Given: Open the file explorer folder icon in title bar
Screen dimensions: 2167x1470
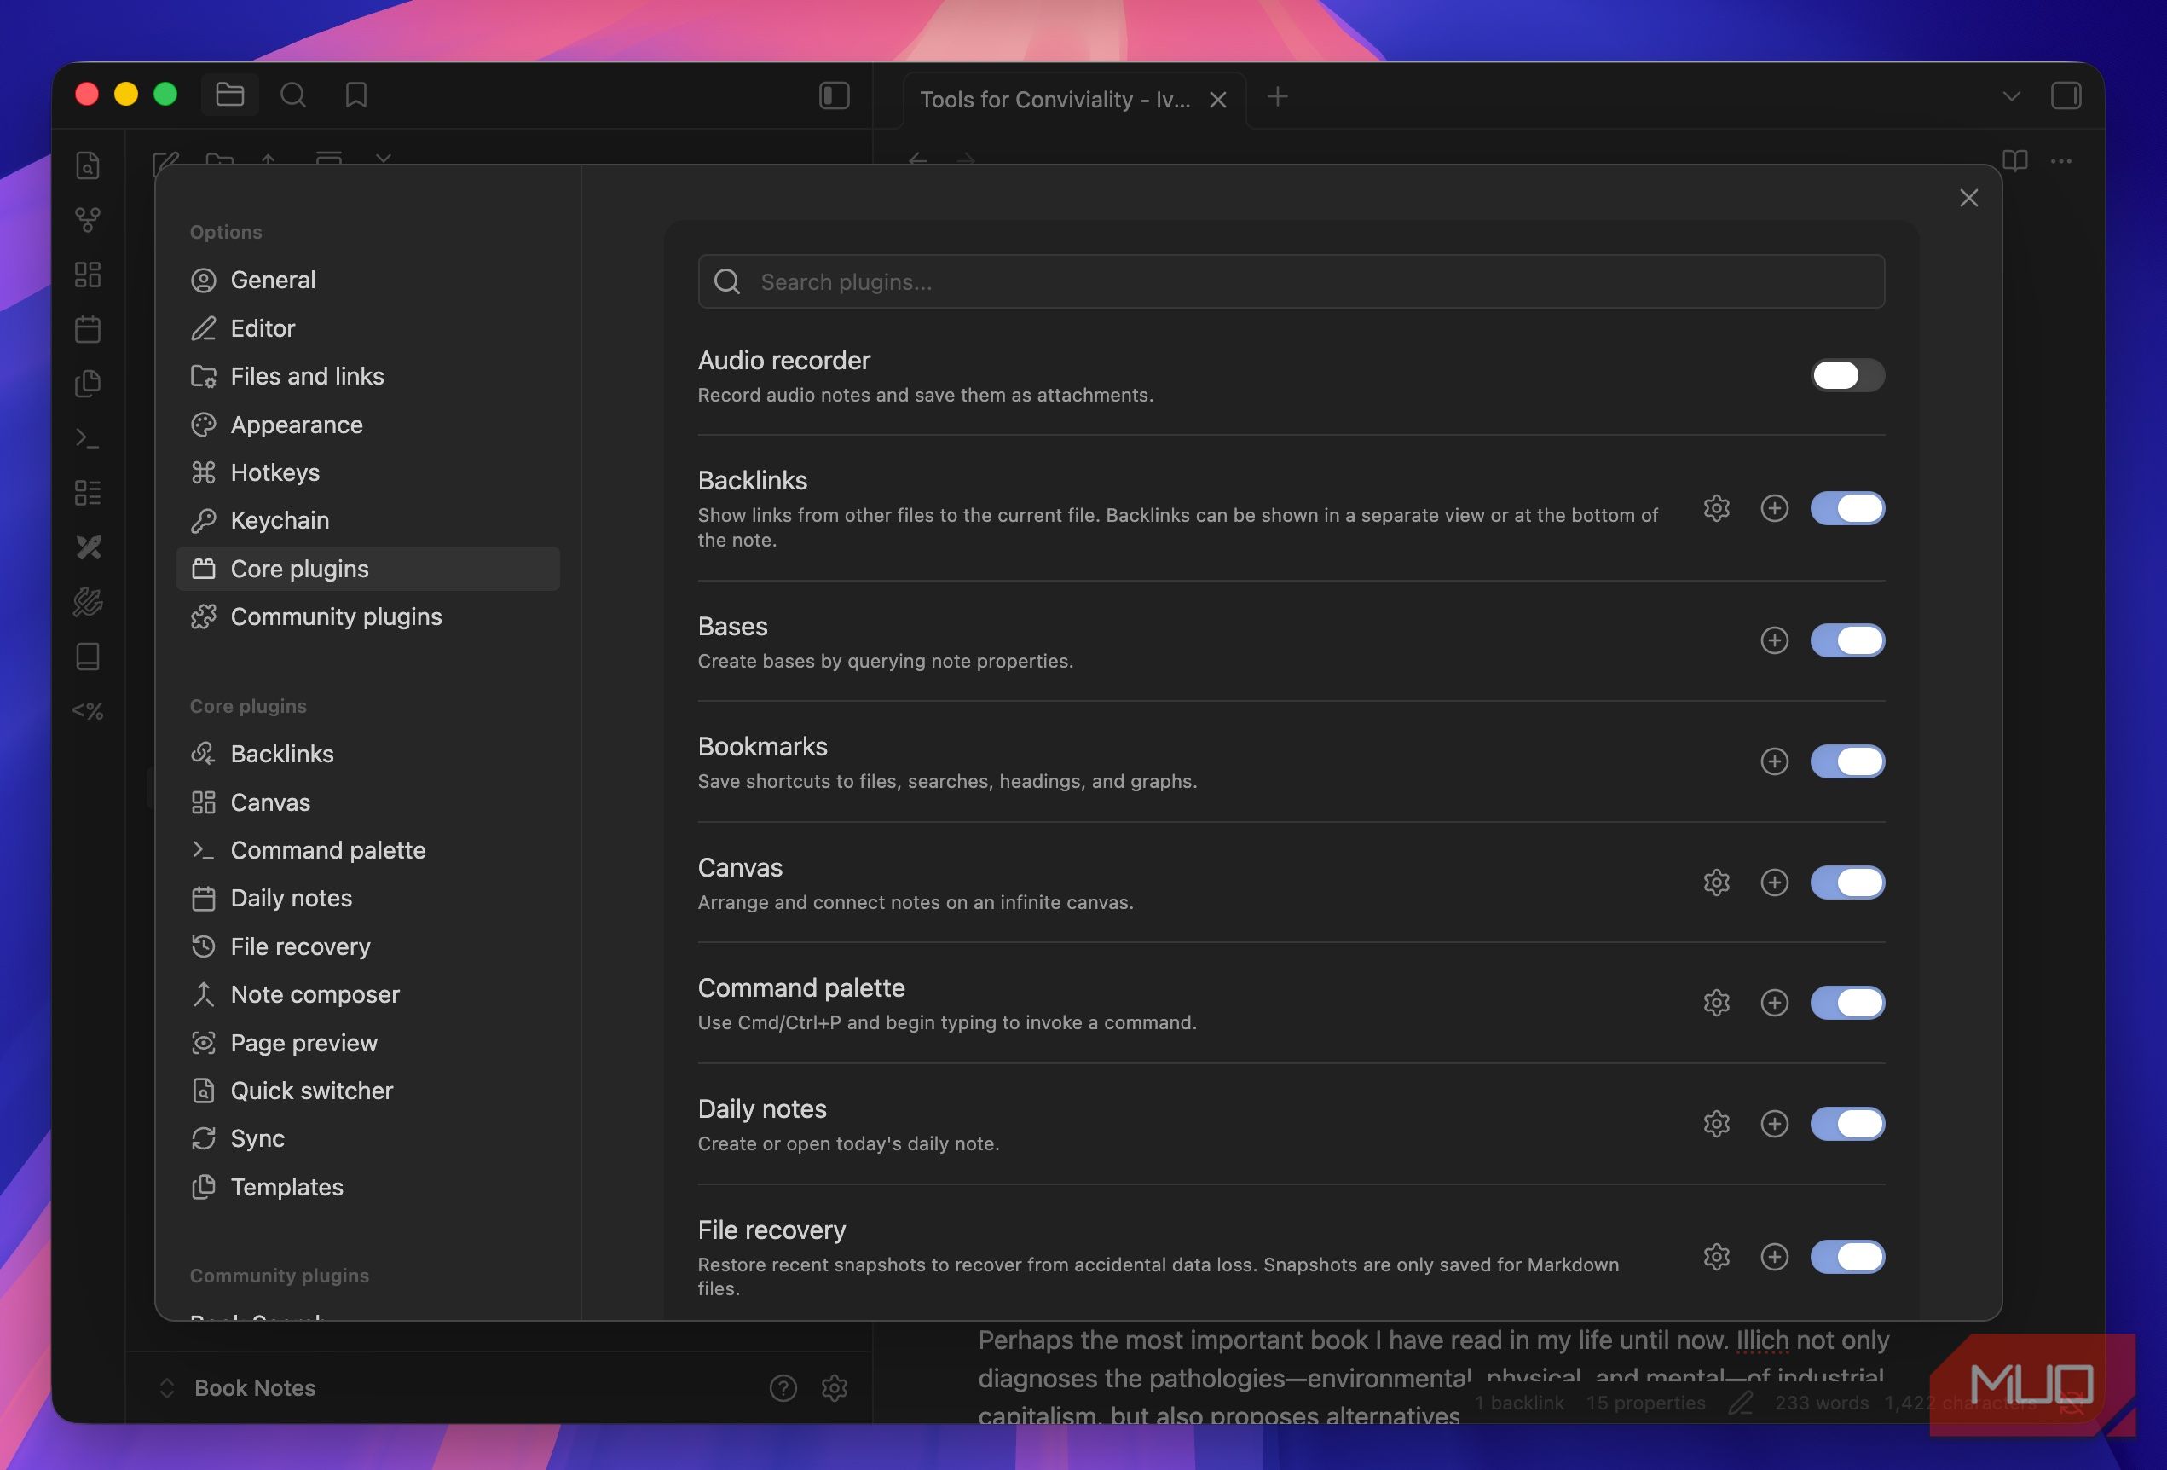Looking at the screenshot, I should click(229, 95).
